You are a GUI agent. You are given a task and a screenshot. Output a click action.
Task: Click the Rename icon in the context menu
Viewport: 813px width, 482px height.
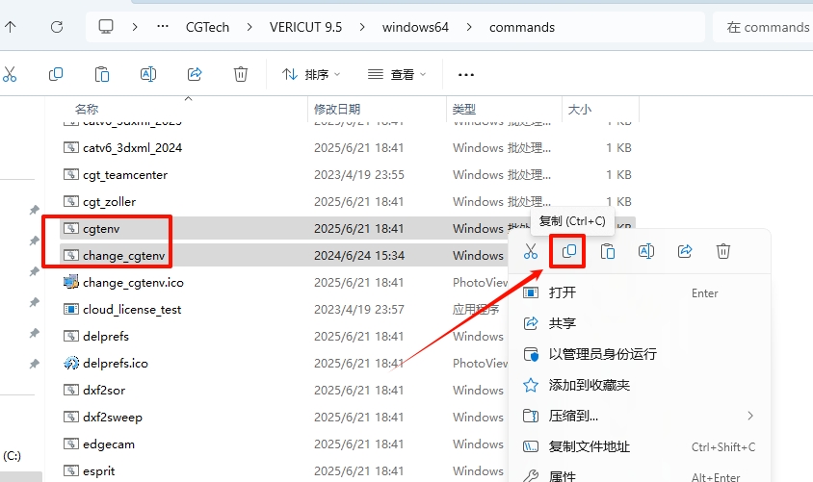point(646,252)
